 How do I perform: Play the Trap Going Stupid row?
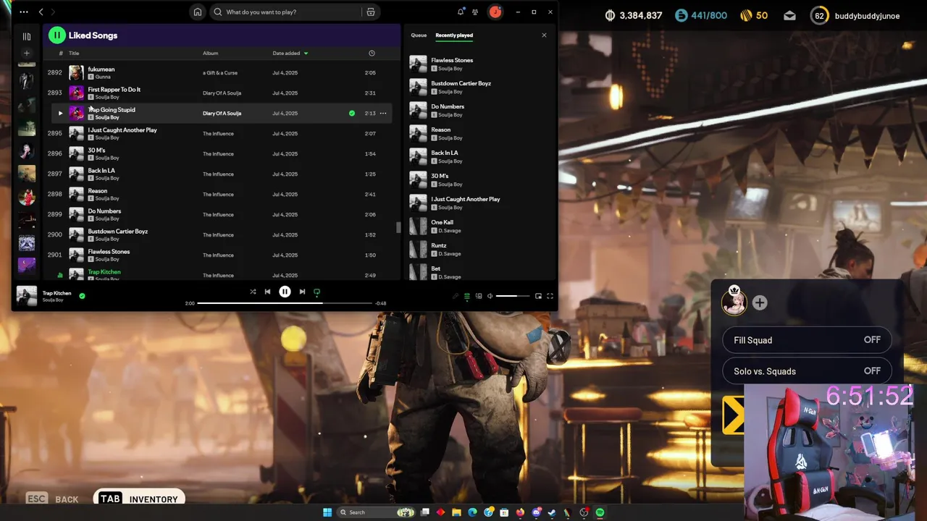tap(60, 113)
